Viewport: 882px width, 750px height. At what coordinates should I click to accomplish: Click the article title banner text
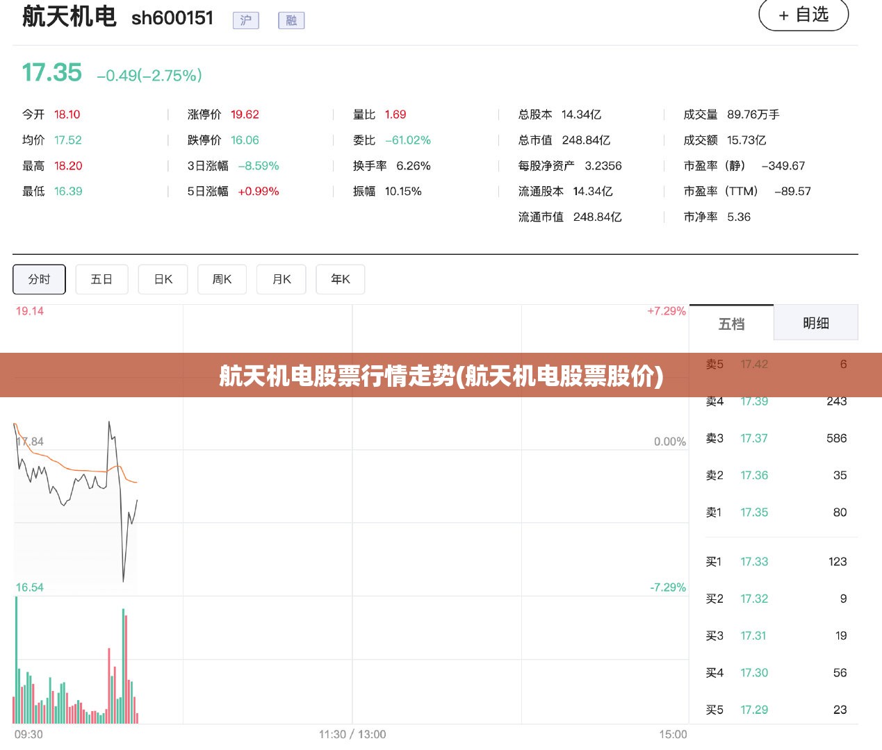[441, 376]
